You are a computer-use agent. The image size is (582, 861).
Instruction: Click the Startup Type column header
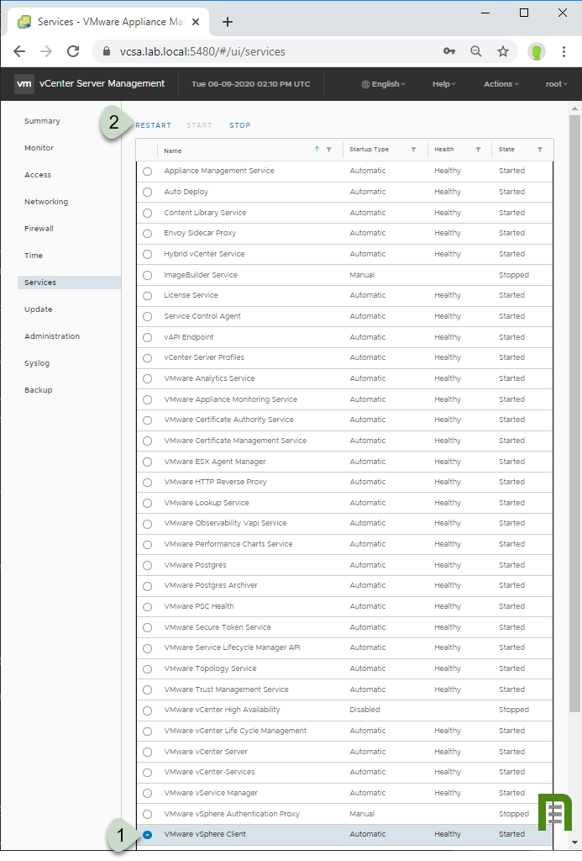pos(370,150)
